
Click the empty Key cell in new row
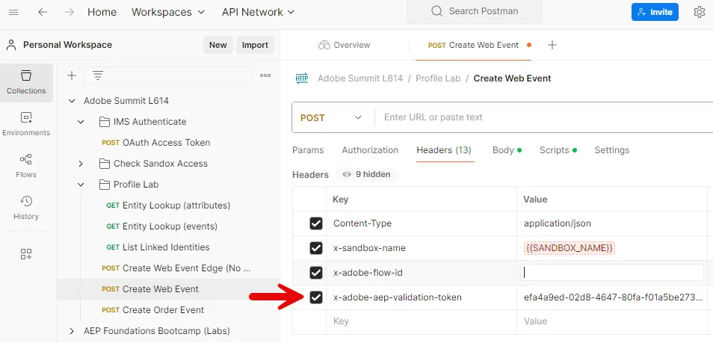click(x=421, y=321)
